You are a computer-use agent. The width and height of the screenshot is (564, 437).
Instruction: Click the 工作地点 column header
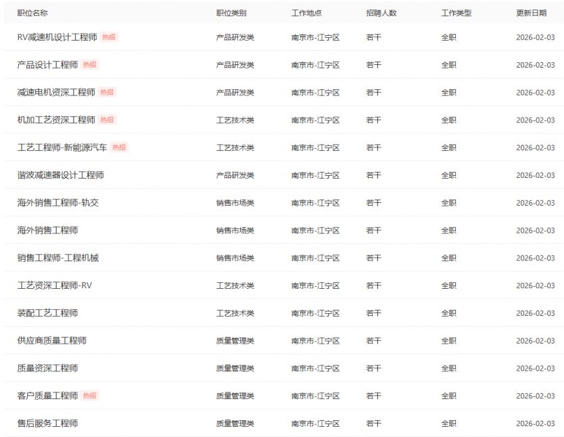(306, 13)
